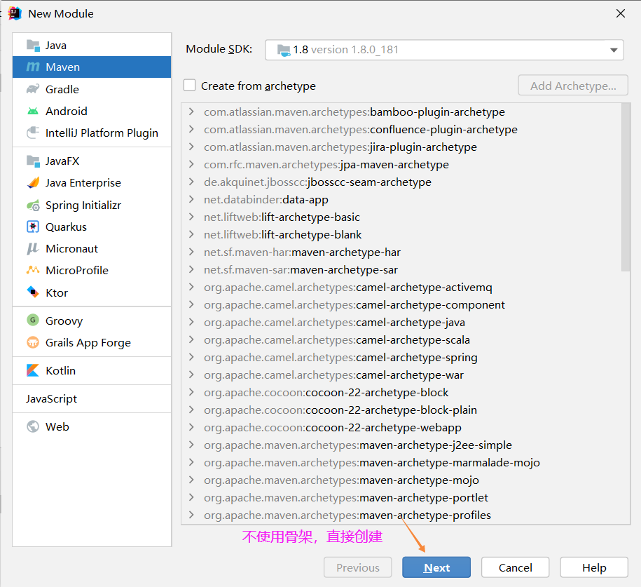Viewport: 641px width, 587px height.
Task: Select Grails App Forge entry
Action: pyautogui.click(x=92, y=342)
